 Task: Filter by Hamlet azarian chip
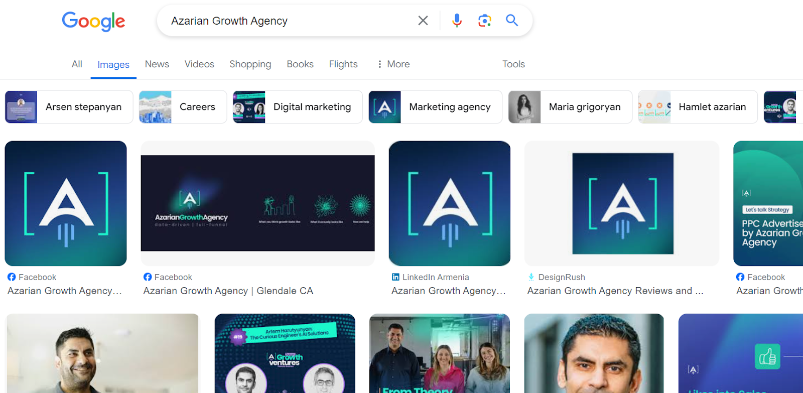[x=698, y=107]
